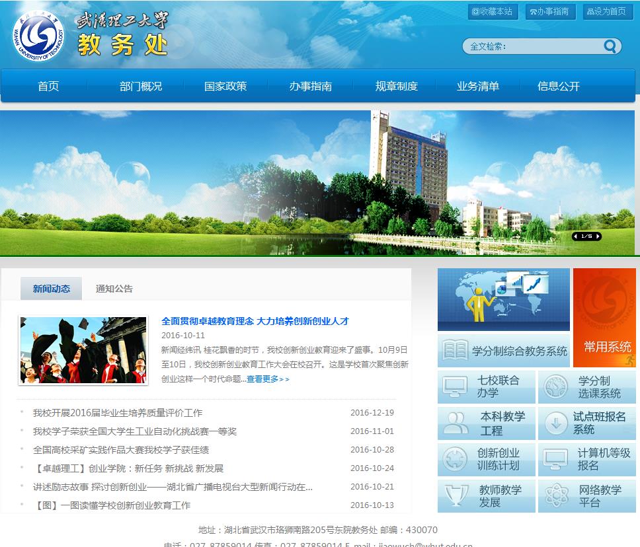Click 查看更多>> link
640x547 pixels.
pyautogui.click(x=268, y=379)
